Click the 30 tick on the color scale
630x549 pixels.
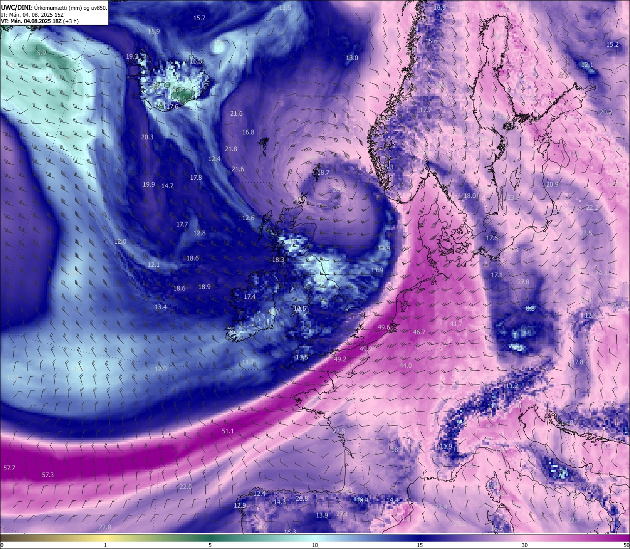pyautogui.click(x=525, y=545)
